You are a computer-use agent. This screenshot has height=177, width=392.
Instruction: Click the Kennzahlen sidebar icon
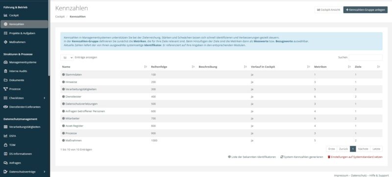pos(5,24)
